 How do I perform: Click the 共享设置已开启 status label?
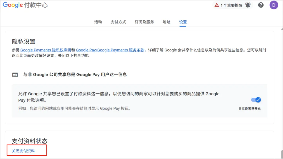(249, 109)
